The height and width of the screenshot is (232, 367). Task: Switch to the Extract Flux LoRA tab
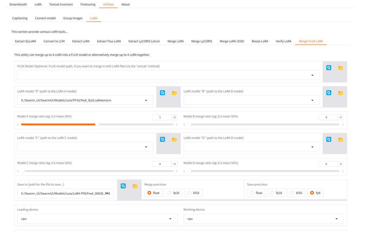tap(109, 41)
